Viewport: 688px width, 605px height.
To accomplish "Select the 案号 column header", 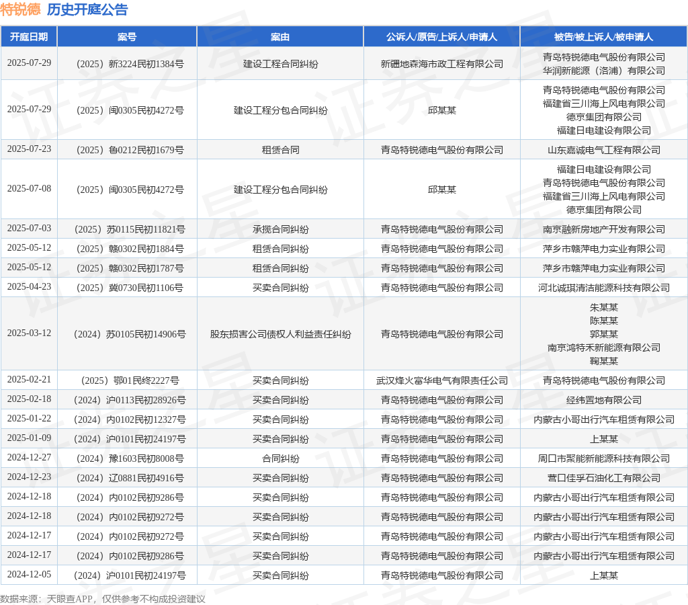I will 127,37.
